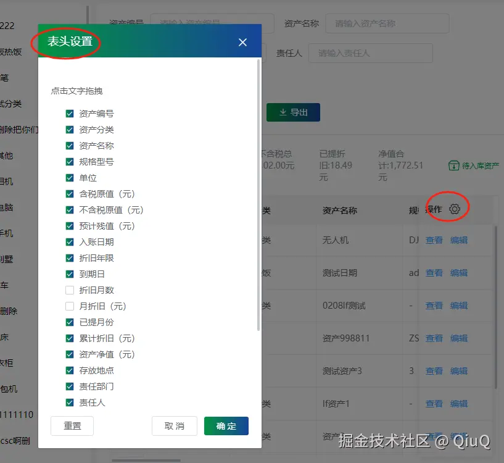Toggle the 入账日期 checkbox
The height and width of the screenshot is (463, 504).
coord(70,242)
